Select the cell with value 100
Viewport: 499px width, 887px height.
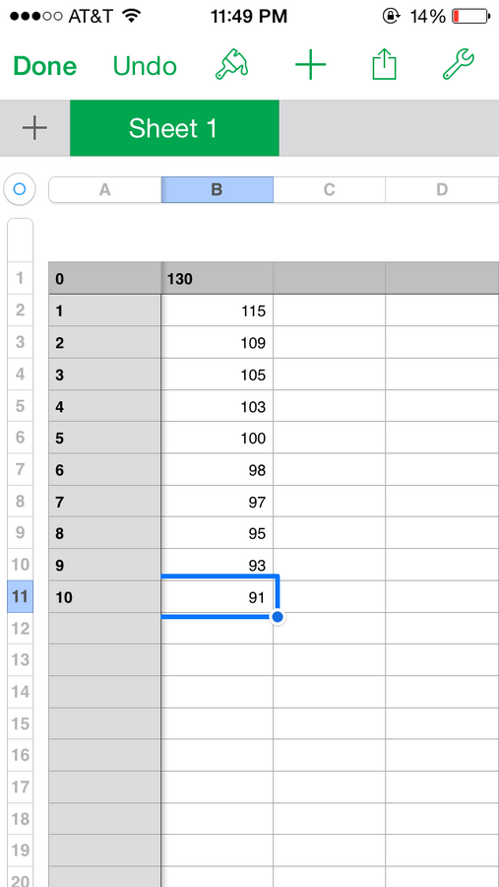(x=217, y=438)
